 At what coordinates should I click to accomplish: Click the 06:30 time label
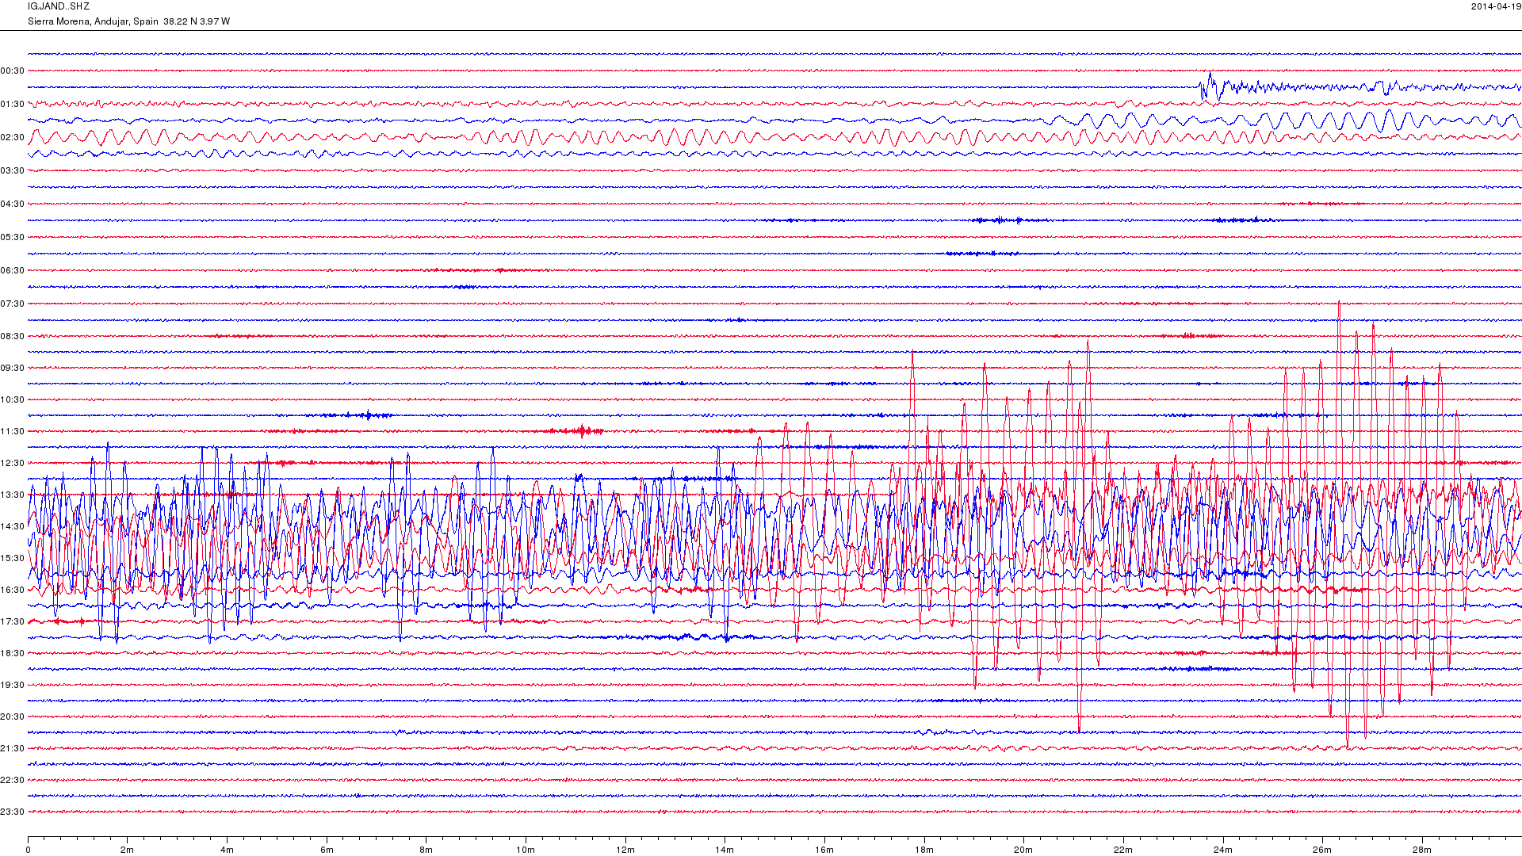[13, 271]
